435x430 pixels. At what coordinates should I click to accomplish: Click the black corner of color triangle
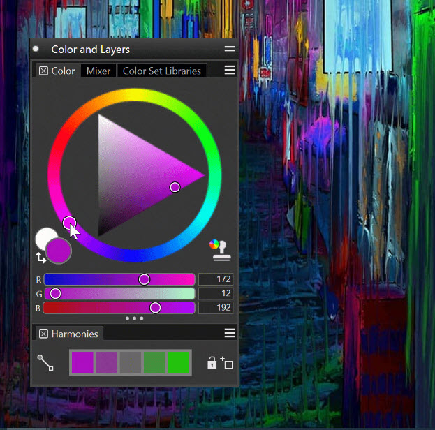coord(101,232)
